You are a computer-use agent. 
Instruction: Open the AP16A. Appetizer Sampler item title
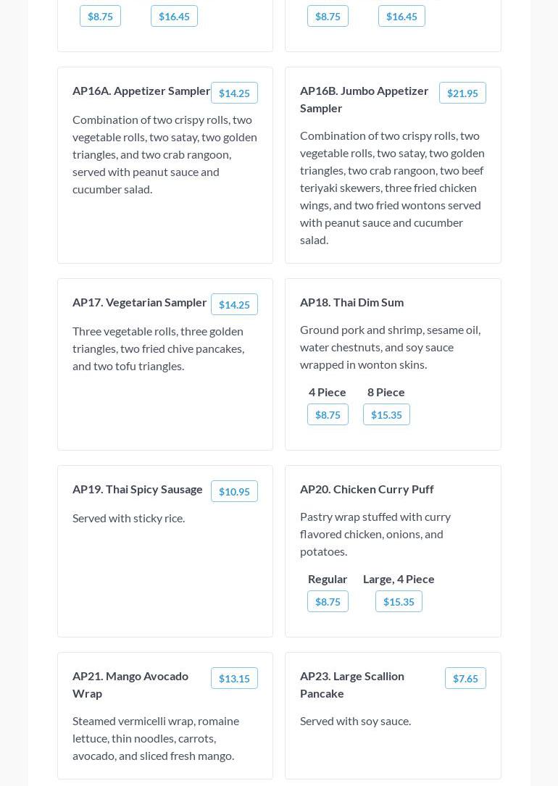pyautogui.click(x=141, y=91)
